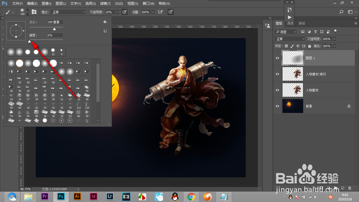Click the delete layer trash icon
Viewport: 359px width, 202px height.
[350, 188]
